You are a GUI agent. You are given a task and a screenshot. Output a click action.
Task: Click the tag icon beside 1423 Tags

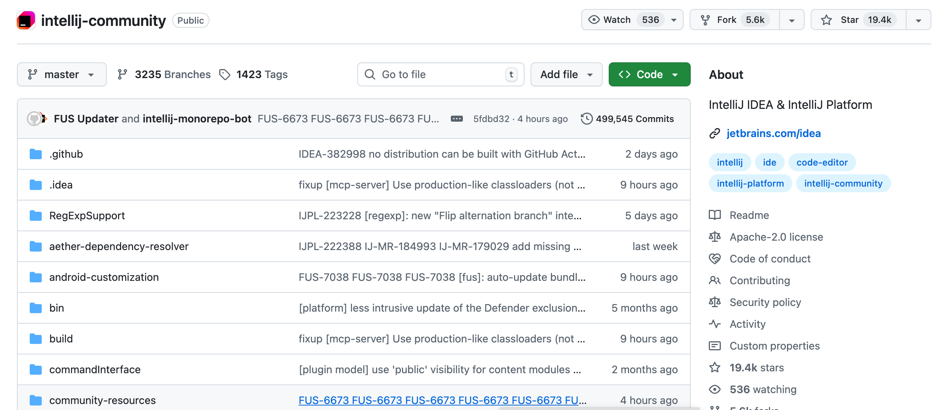pos(225,74)
